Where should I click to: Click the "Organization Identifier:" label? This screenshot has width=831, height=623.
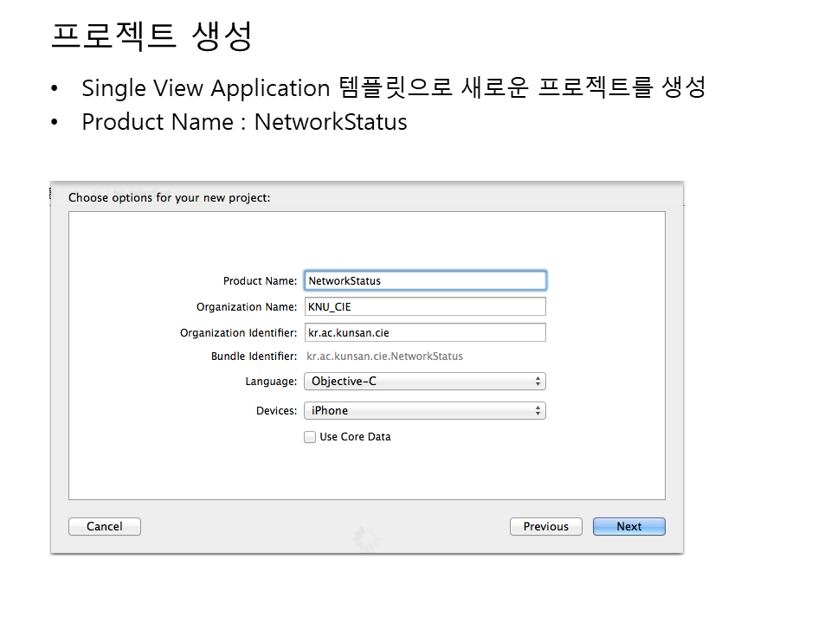[x=238, y=333]
